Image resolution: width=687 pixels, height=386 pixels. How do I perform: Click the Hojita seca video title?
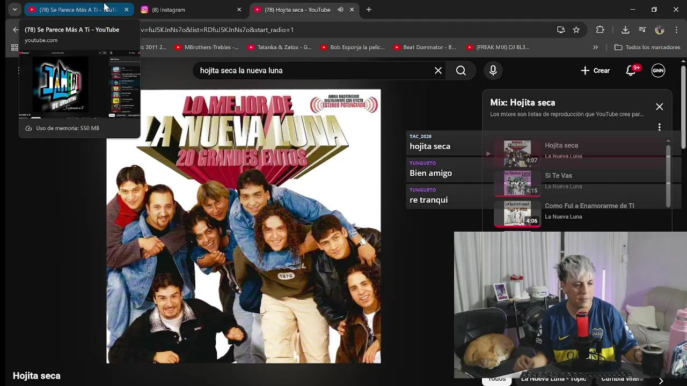36,376
